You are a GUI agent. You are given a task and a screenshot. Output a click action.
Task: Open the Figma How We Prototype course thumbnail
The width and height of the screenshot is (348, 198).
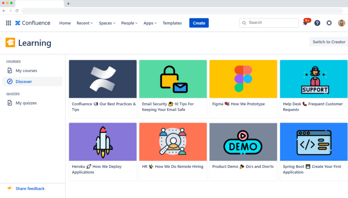coord(243,79)
